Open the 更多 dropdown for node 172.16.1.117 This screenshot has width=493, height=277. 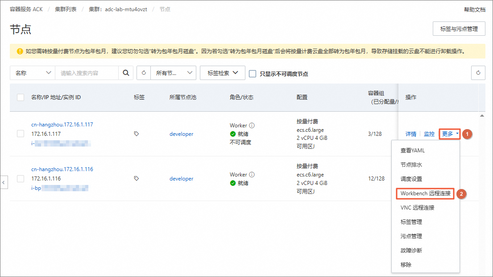pos(450,134)
